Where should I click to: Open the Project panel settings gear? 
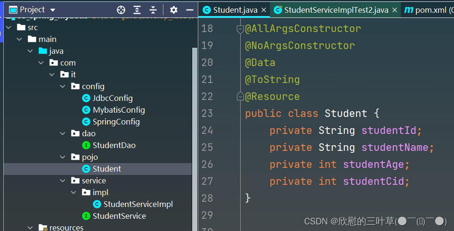coord(174,10)
